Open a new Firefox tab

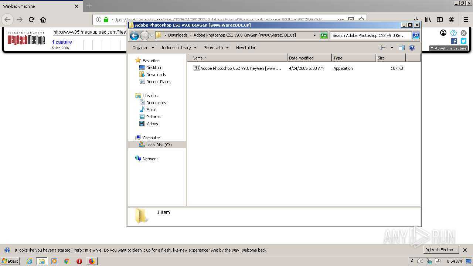coord(89,6)
